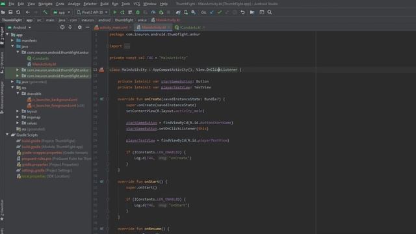Viewport: 416px width, 234px height.
Task: Click startGameButton in the lateinit var declaration
Action: pos(176,81)
